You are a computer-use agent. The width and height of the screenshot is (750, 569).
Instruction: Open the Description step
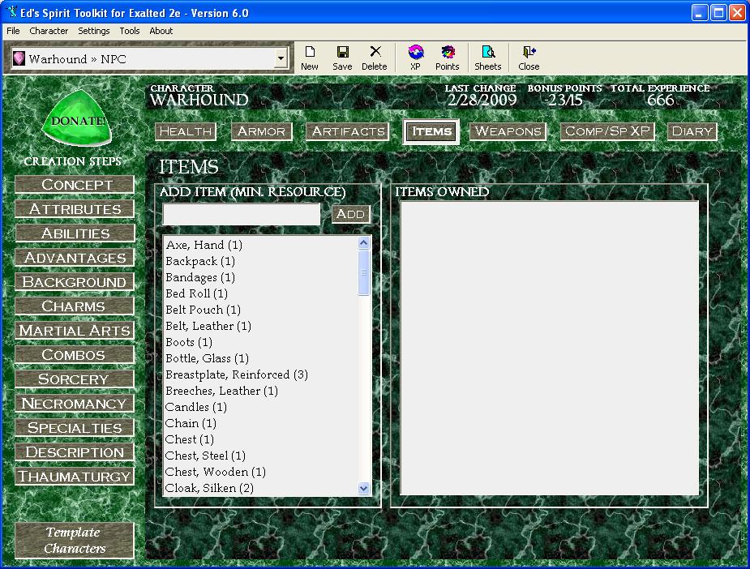pyautogui.click(x=75, y=451)
